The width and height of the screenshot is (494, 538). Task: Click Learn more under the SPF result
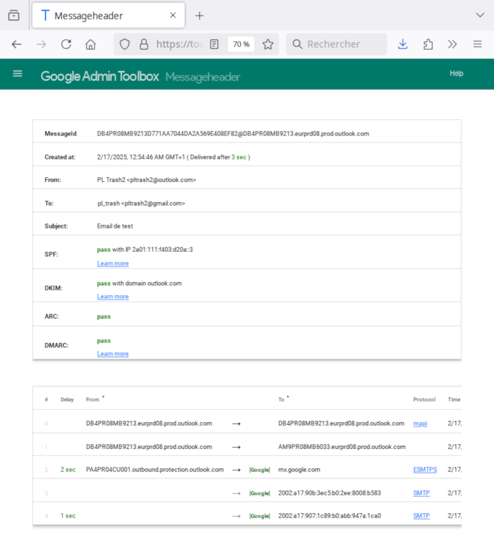coord(112,263)
